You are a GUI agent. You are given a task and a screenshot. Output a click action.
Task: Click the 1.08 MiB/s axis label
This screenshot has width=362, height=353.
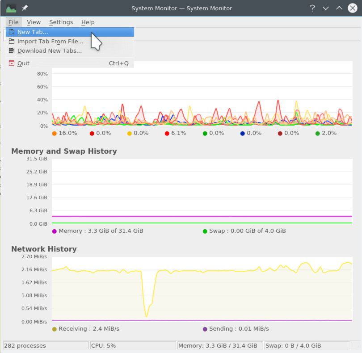point(34,295)
